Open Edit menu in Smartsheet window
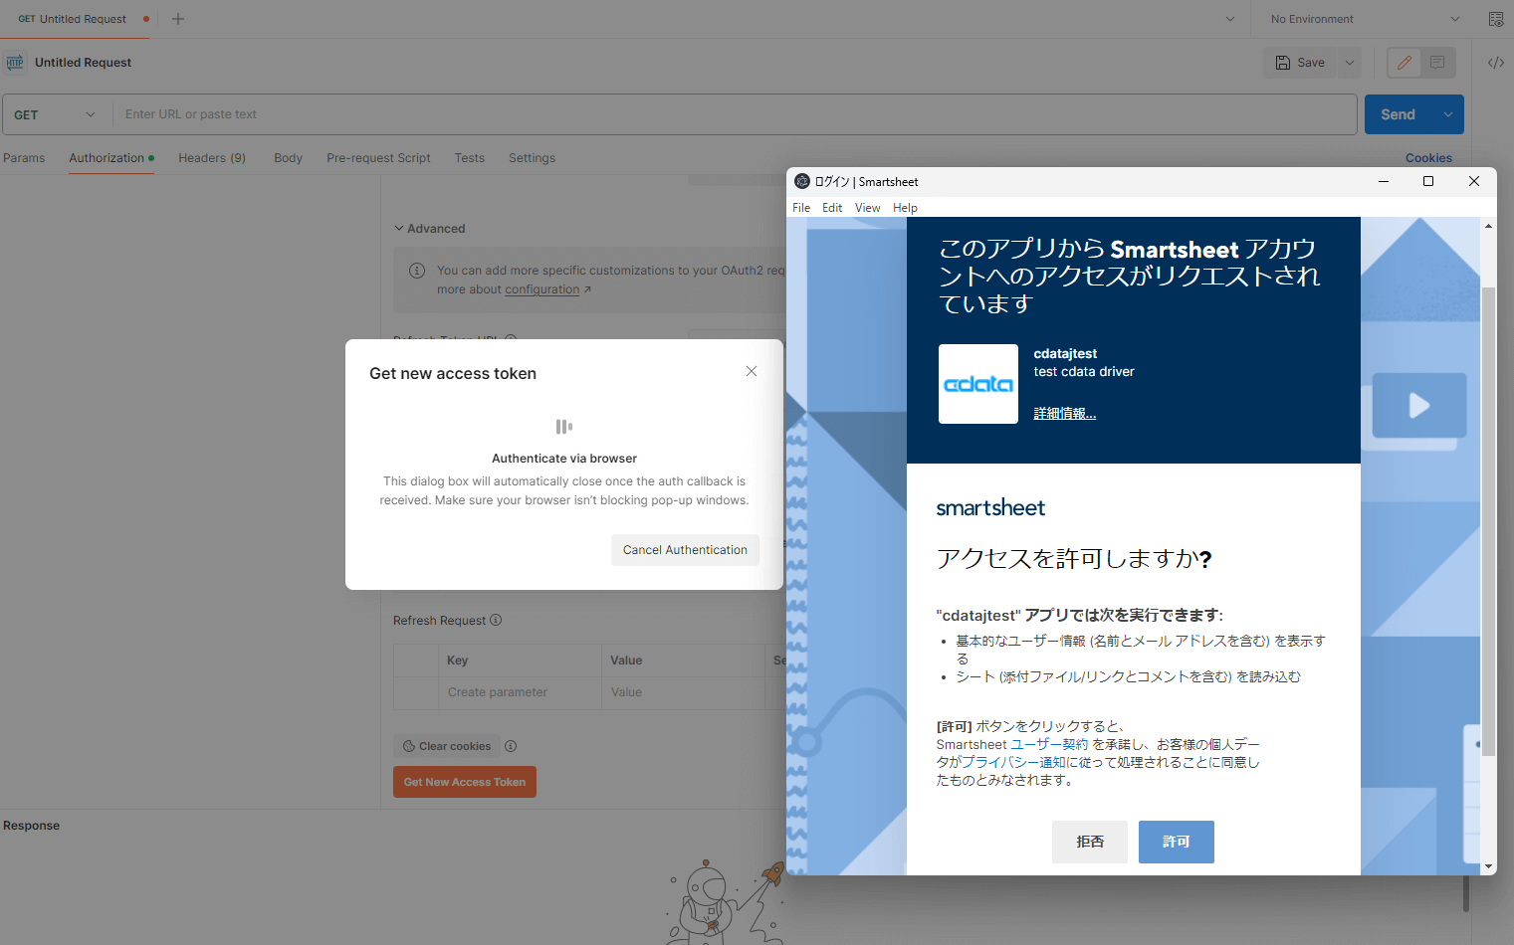 (832, 208)
